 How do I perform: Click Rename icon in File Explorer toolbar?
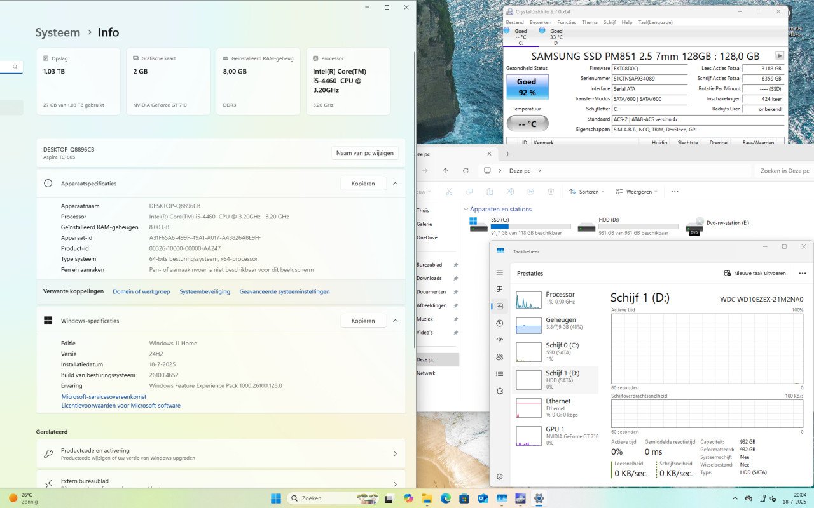(510, 191)
